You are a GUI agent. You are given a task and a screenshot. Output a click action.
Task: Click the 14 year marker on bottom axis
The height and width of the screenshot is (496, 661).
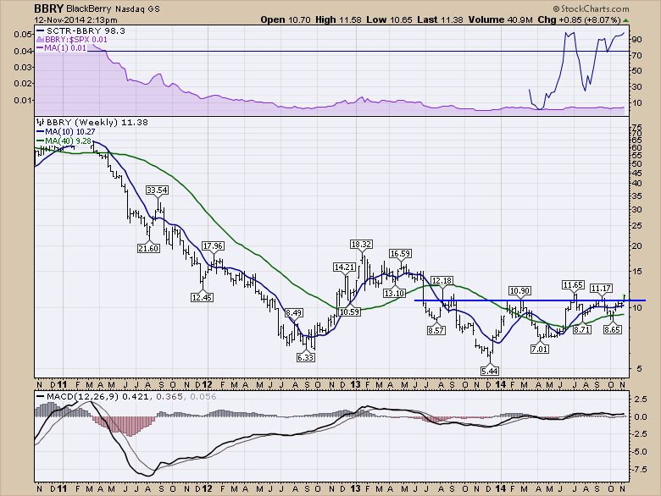click(501, 488)
